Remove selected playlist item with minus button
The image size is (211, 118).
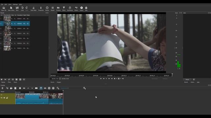click(5, 79)
